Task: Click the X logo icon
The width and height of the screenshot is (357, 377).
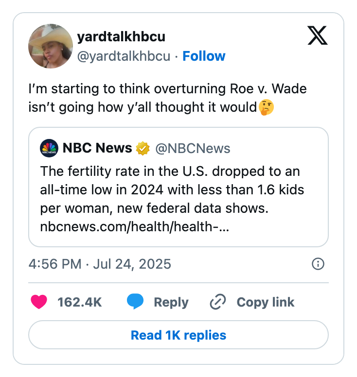Action: 318,35
